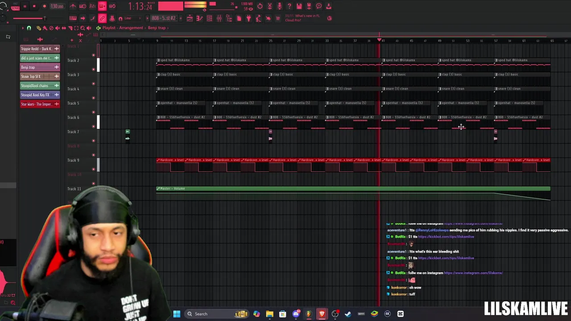
Task: Click the Benji trap breadcrumb
Action: click(157, 28)
